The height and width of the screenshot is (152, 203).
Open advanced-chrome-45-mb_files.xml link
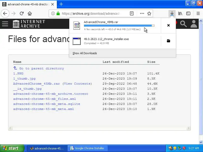point(45,99)
